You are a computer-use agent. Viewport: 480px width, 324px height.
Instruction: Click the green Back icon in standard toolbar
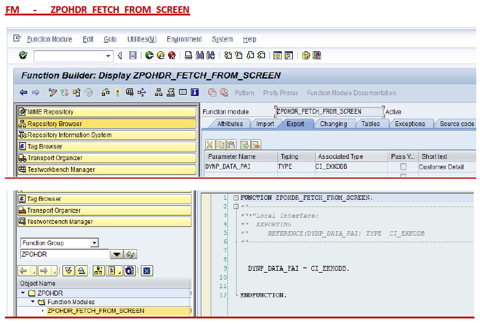click(149, 56)
